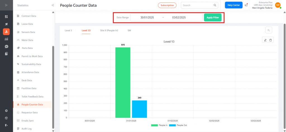Open the end date 03/02/2025 picker
286x132 pixels.
click(179, 18)
